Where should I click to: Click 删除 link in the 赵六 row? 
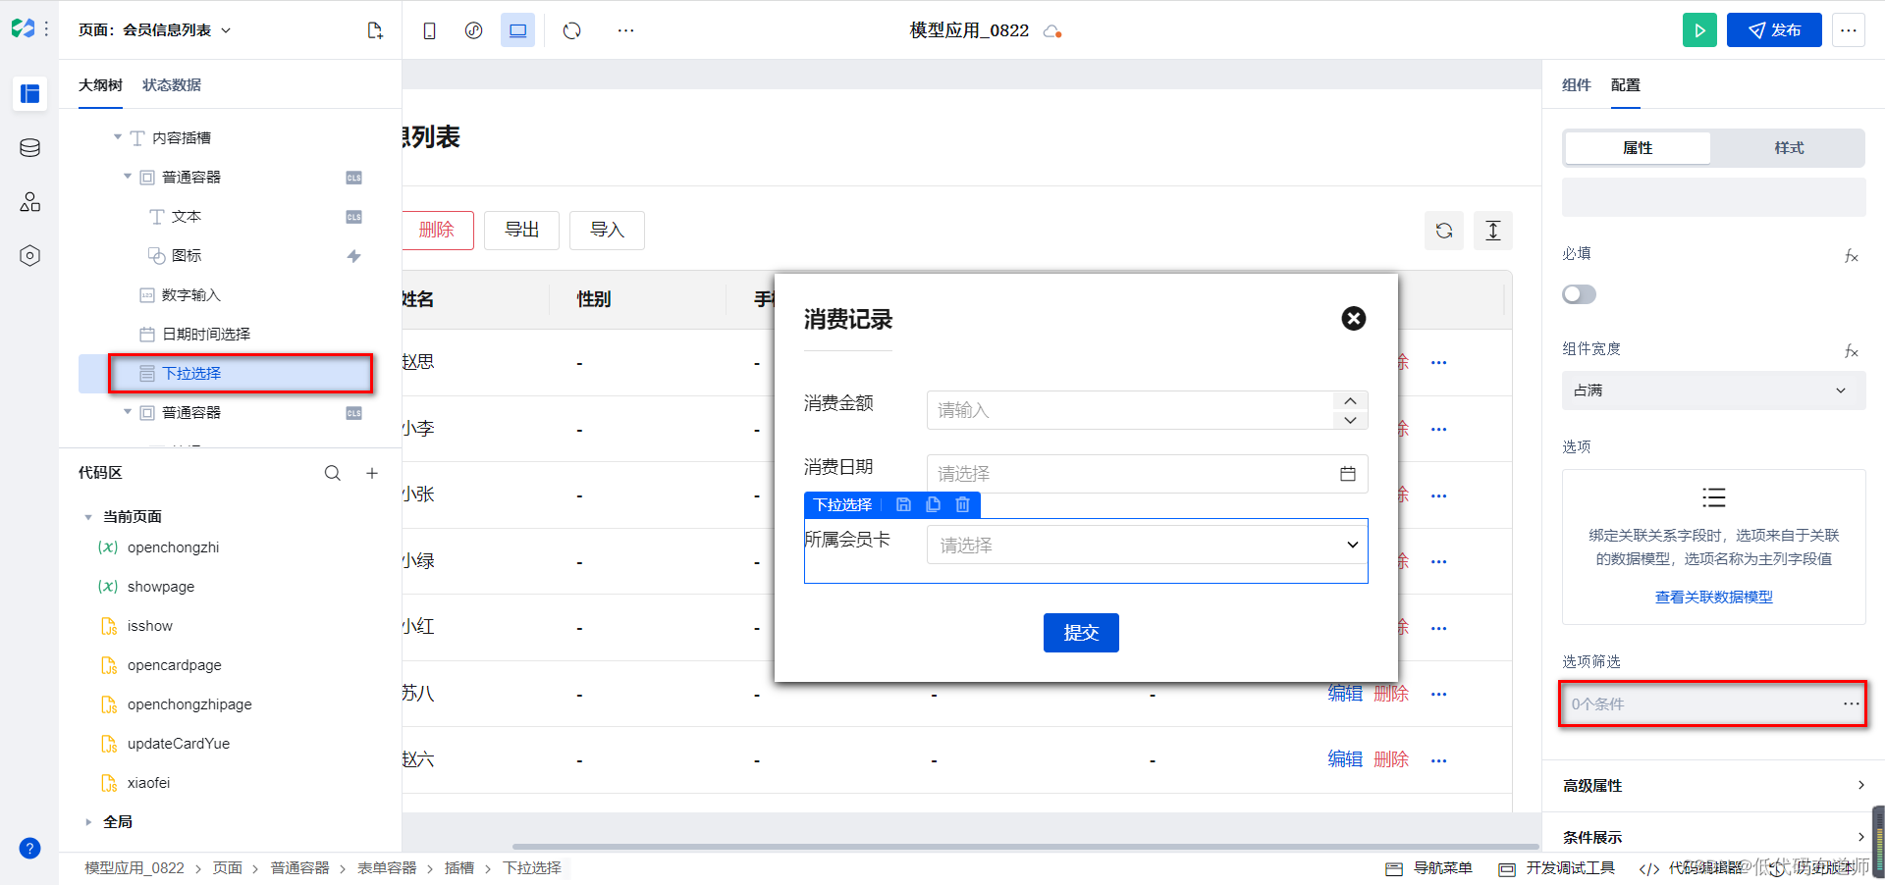(x=1391, y=759)
